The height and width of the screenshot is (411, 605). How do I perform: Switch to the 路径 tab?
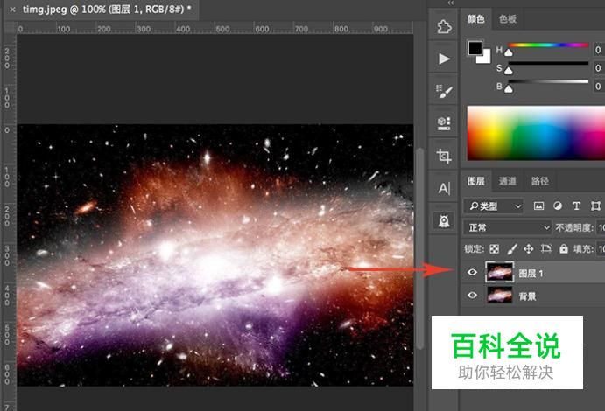540,181
